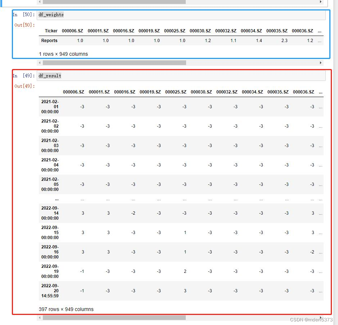338x325 pixels.
Task: Click 000006.SZ value -1 in 2022-09-19 row
Action: coord(82,271)
